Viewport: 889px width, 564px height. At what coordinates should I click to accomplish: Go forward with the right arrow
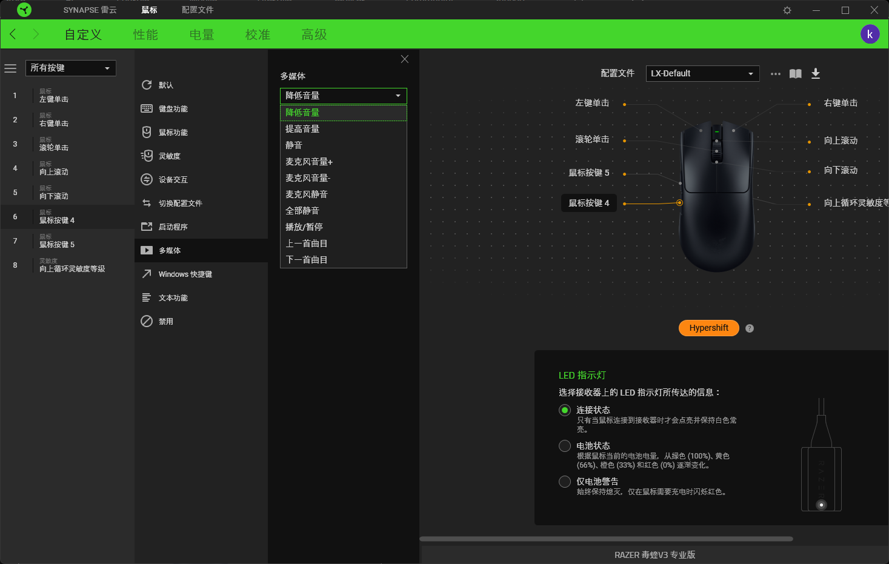pyautogui.click(x=36, y=34)
